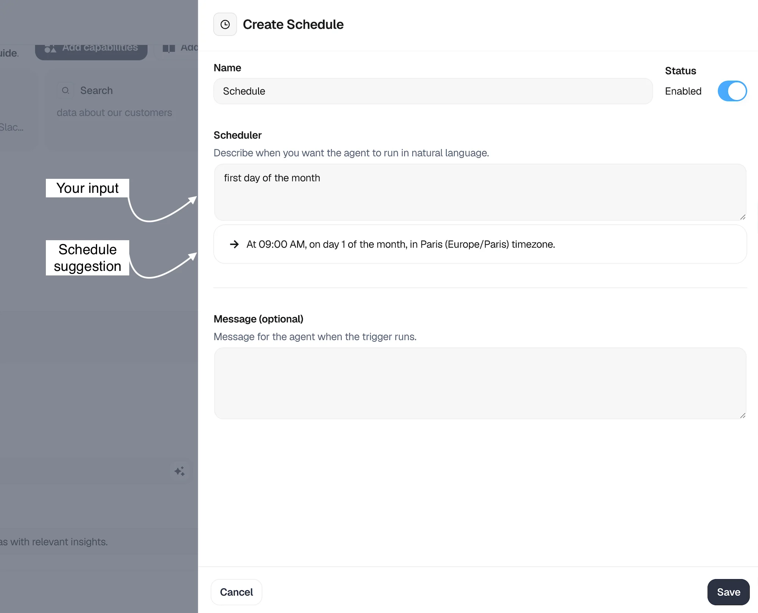Click the Enabled status label
The height and width of the screenshot is (613, 758).
tap(683, 91)
